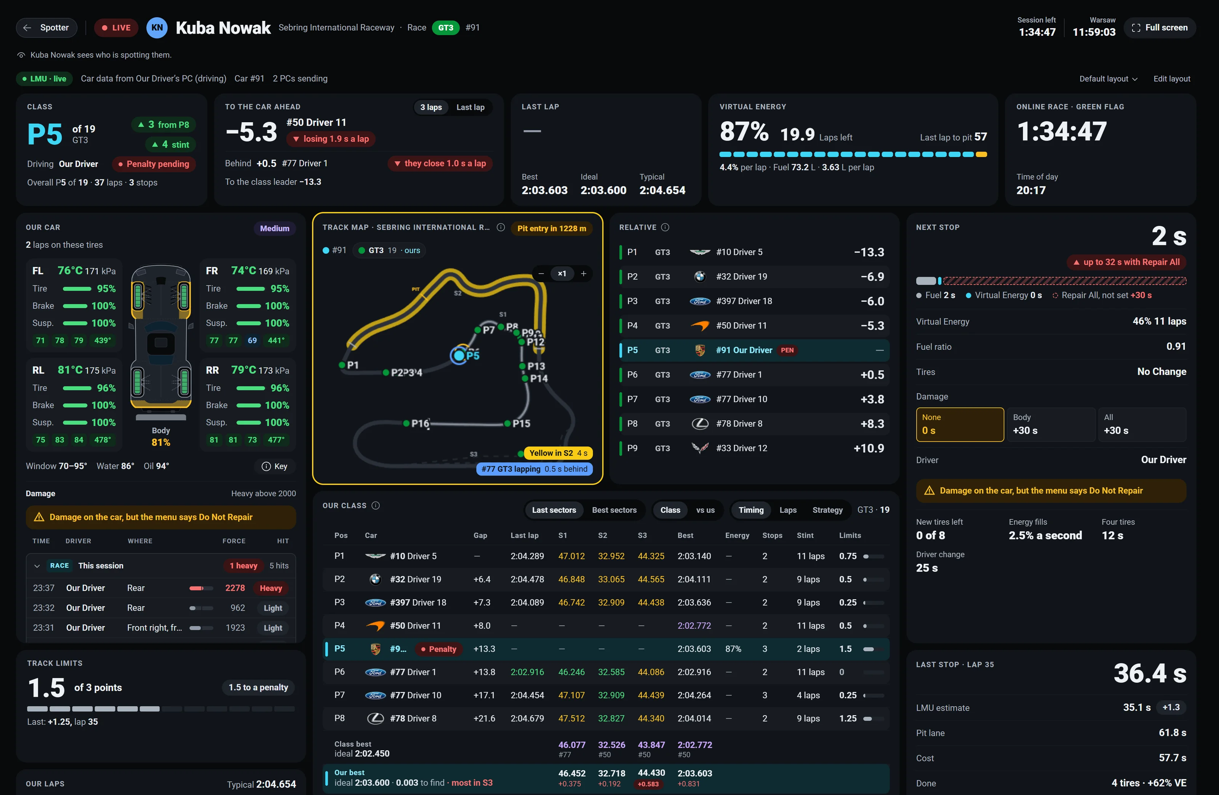Click the Aston Martin logo for #10 Driver 5 in Relative
This screenshot has width=1219, height=795.
click(700, 252)
